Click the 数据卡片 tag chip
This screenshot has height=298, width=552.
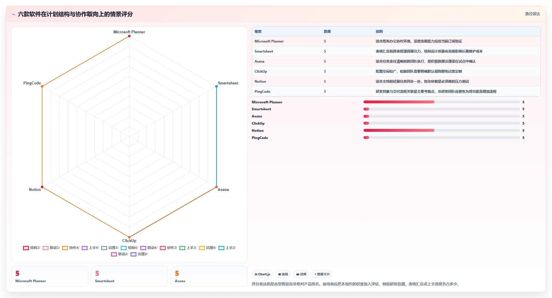322,274
